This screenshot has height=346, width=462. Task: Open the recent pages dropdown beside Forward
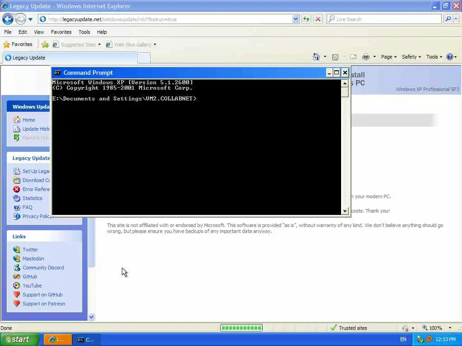(30, 19)
